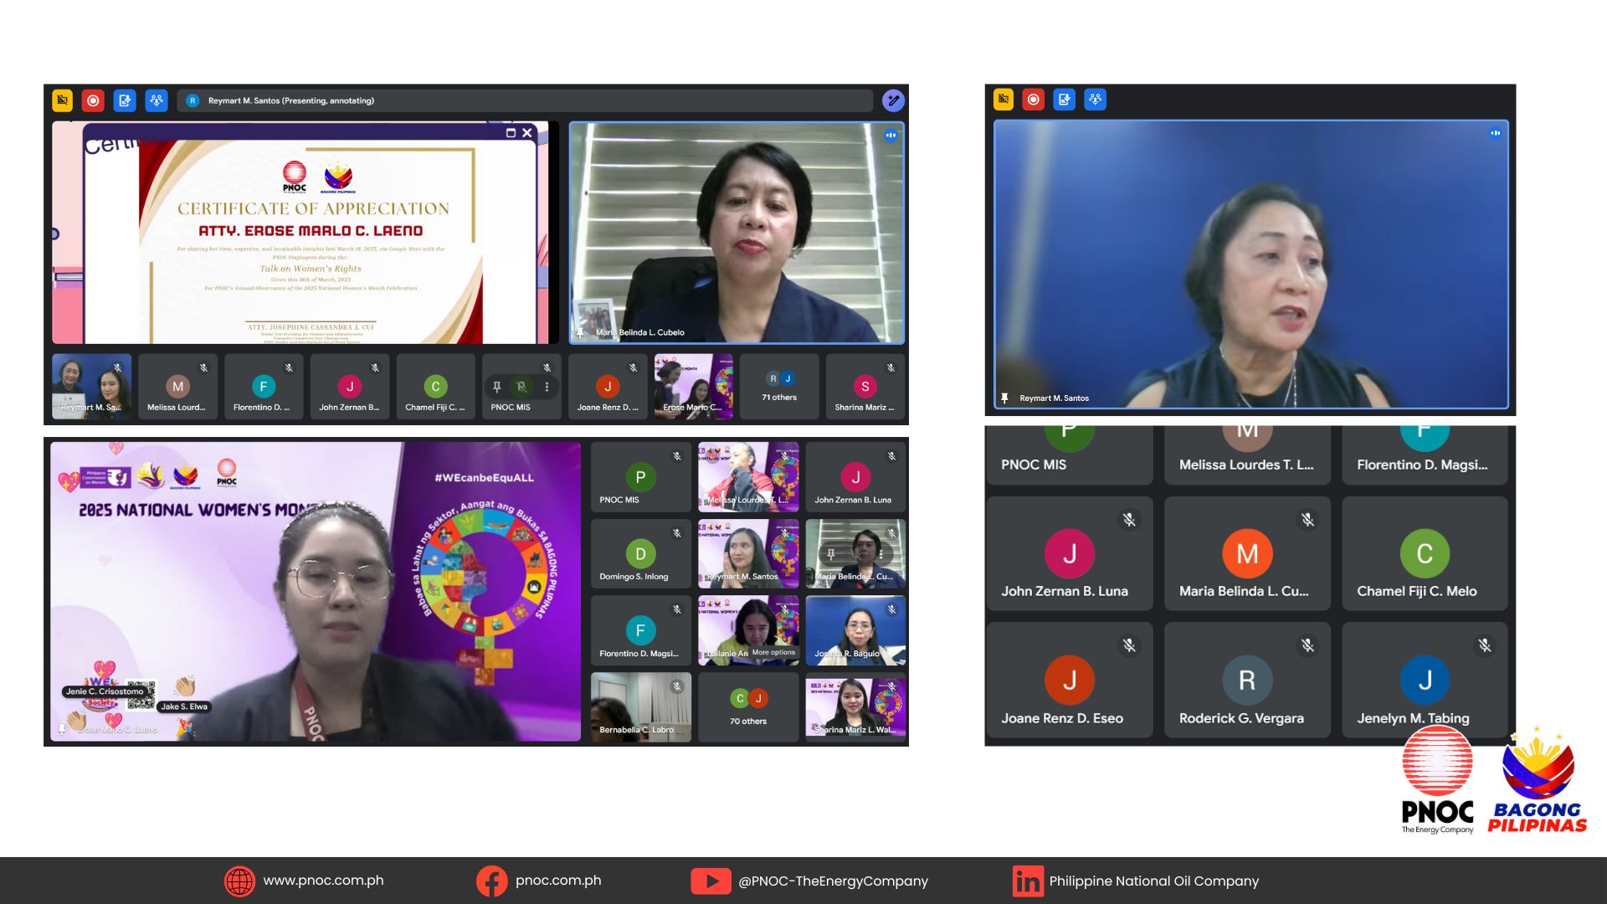Toggle the muted mic on the John Zernan B... filmstrip tile
The height and width of the screenshot is (904, 1607).
tap(375, 367)
